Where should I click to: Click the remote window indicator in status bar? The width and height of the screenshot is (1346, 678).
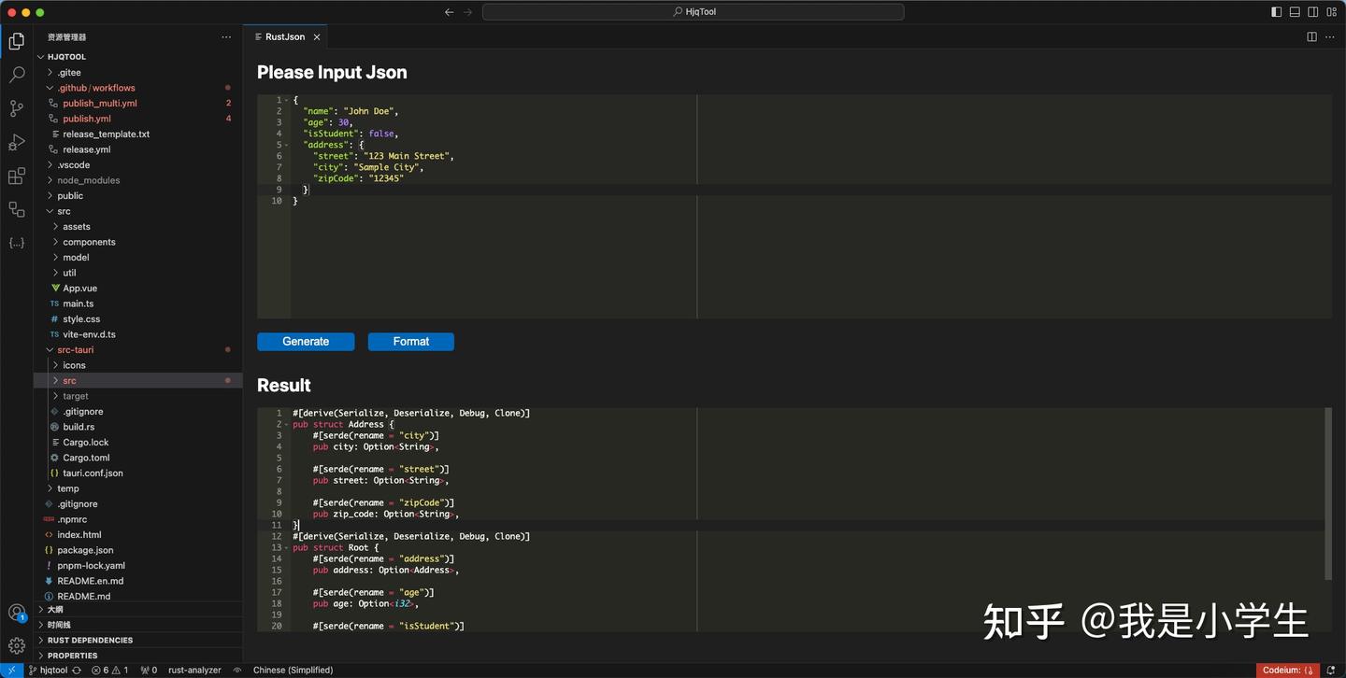[11, 671]
